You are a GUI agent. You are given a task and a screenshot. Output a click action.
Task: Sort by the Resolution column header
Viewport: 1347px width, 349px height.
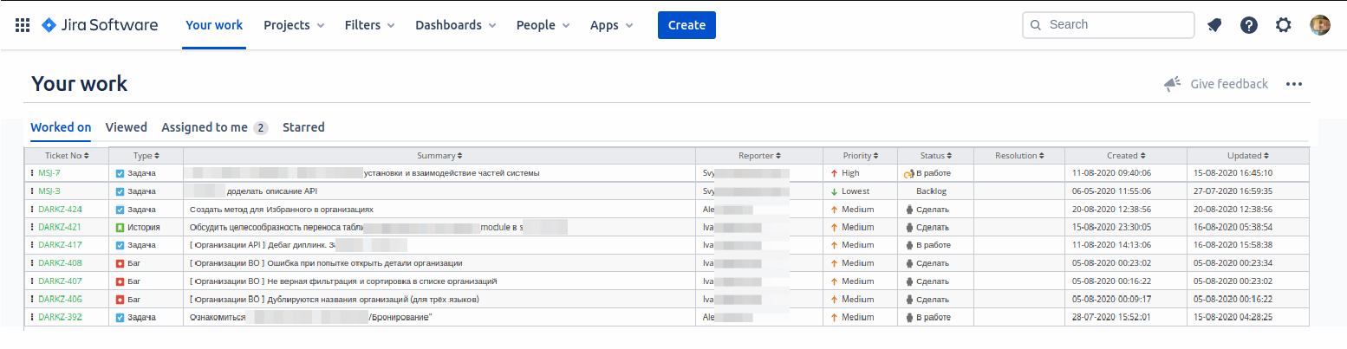tap(1019, 156)
